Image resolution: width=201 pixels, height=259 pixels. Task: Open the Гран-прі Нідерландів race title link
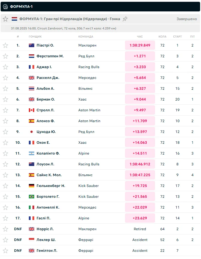pyautogui.click(x=70, y=19)
